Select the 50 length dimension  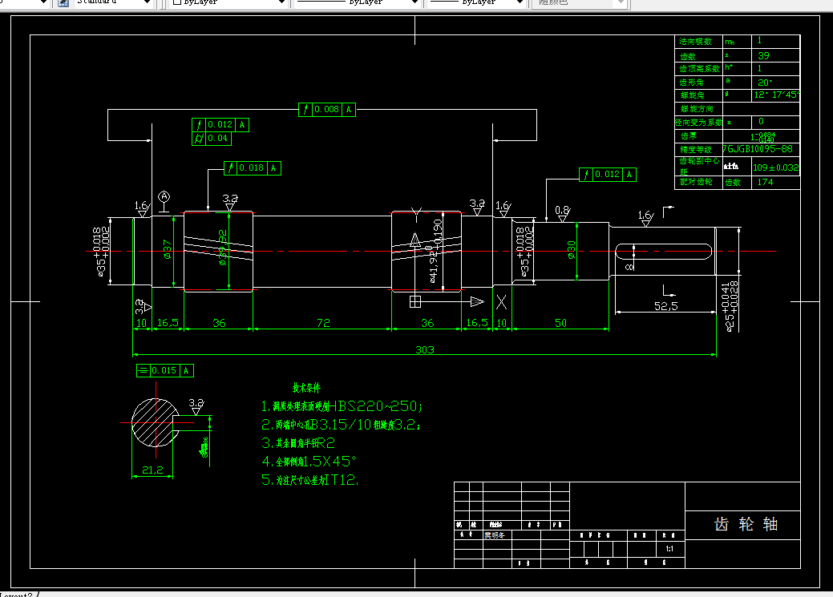[560, 323]
